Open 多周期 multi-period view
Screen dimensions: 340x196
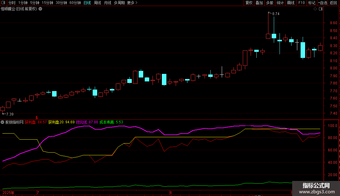[119, 3]
